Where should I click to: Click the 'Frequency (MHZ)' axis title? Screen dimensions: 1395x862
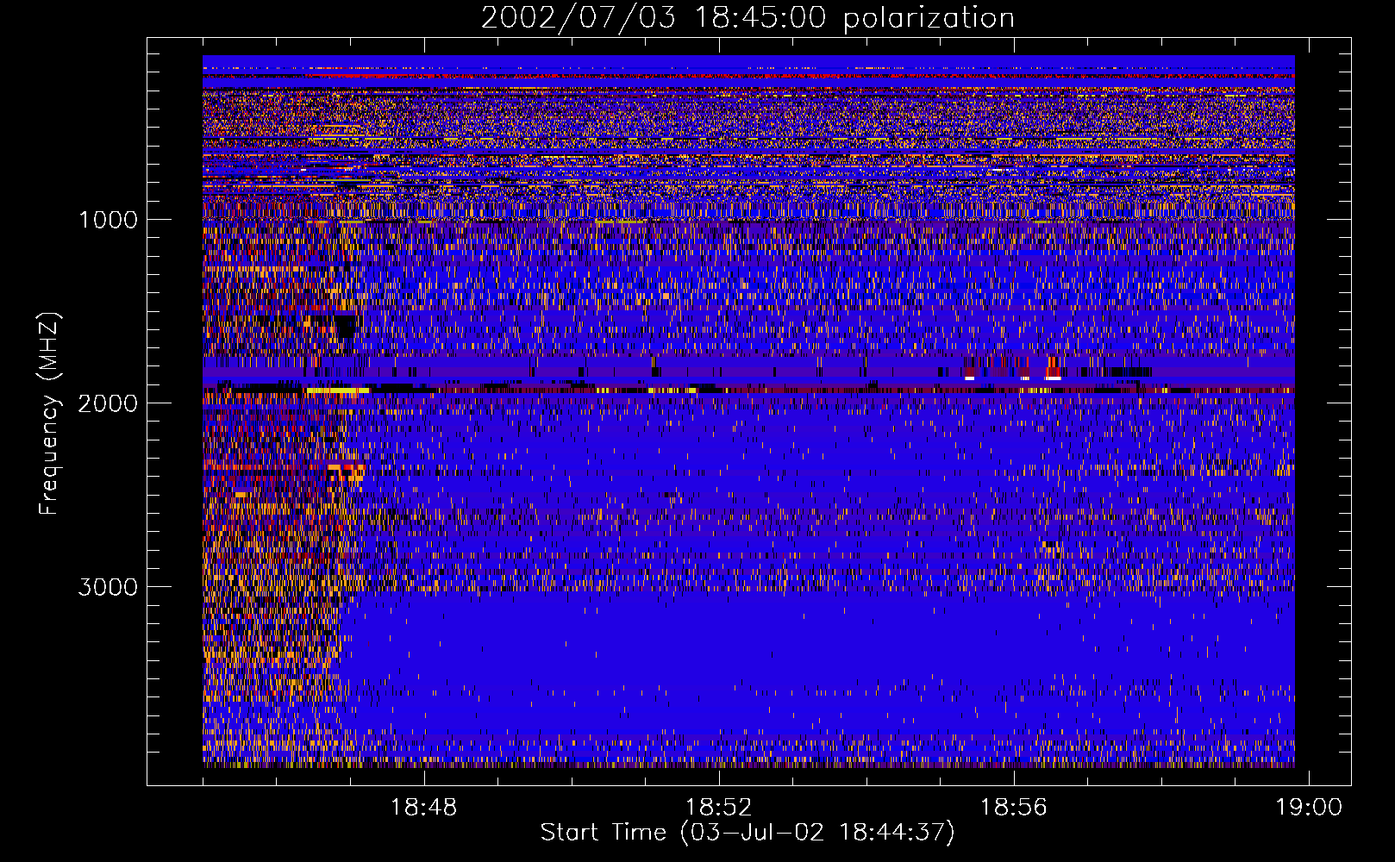click(x=49, y=414)
